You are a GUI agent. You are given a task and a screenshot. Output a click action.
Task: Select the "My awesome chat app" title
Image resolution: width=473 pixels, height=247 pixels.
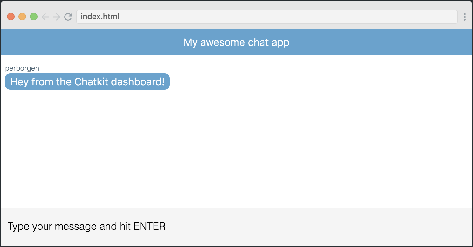point(236,42)
